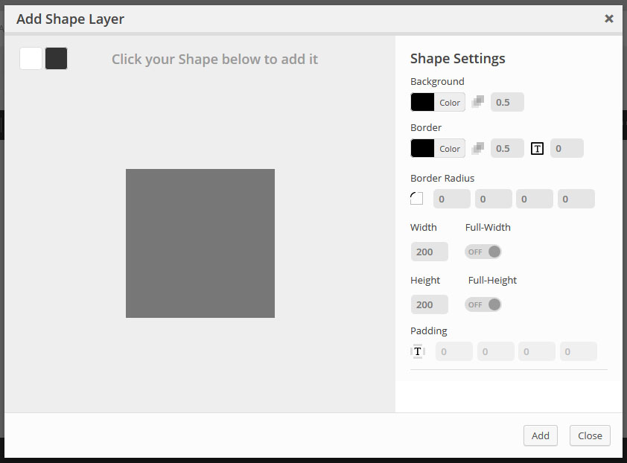Click the Border transparency checker icon
Viewport: 627px width, 463px height.
pos(477,147)
